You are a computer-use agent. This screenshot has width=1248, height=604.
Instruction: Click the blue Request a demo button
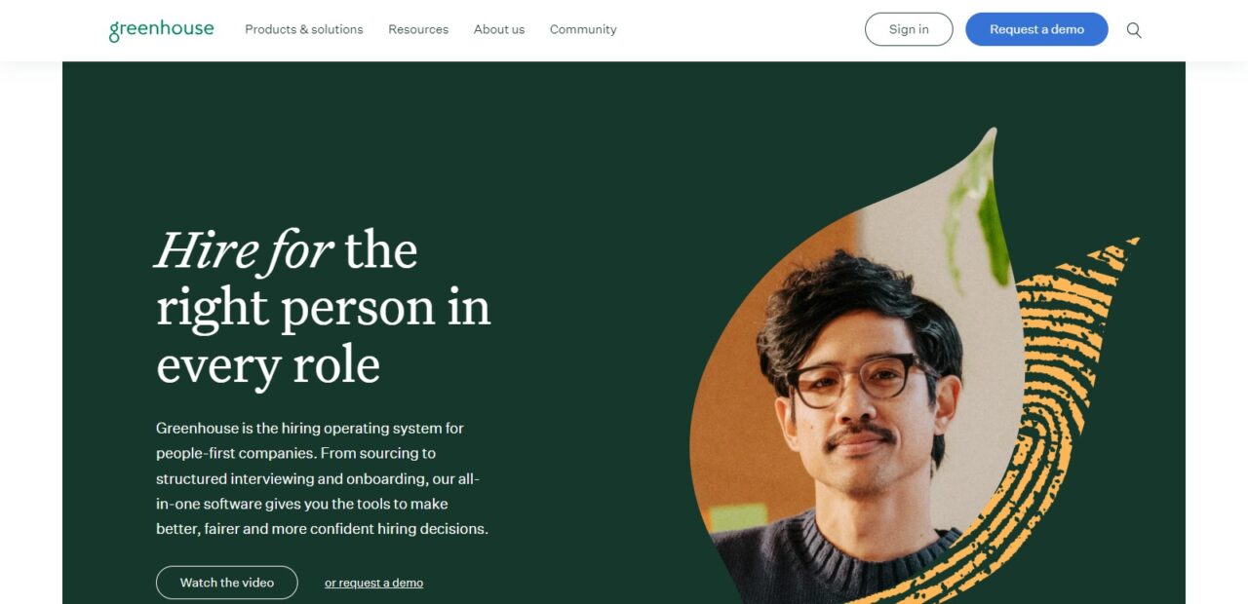(1036, 29)
